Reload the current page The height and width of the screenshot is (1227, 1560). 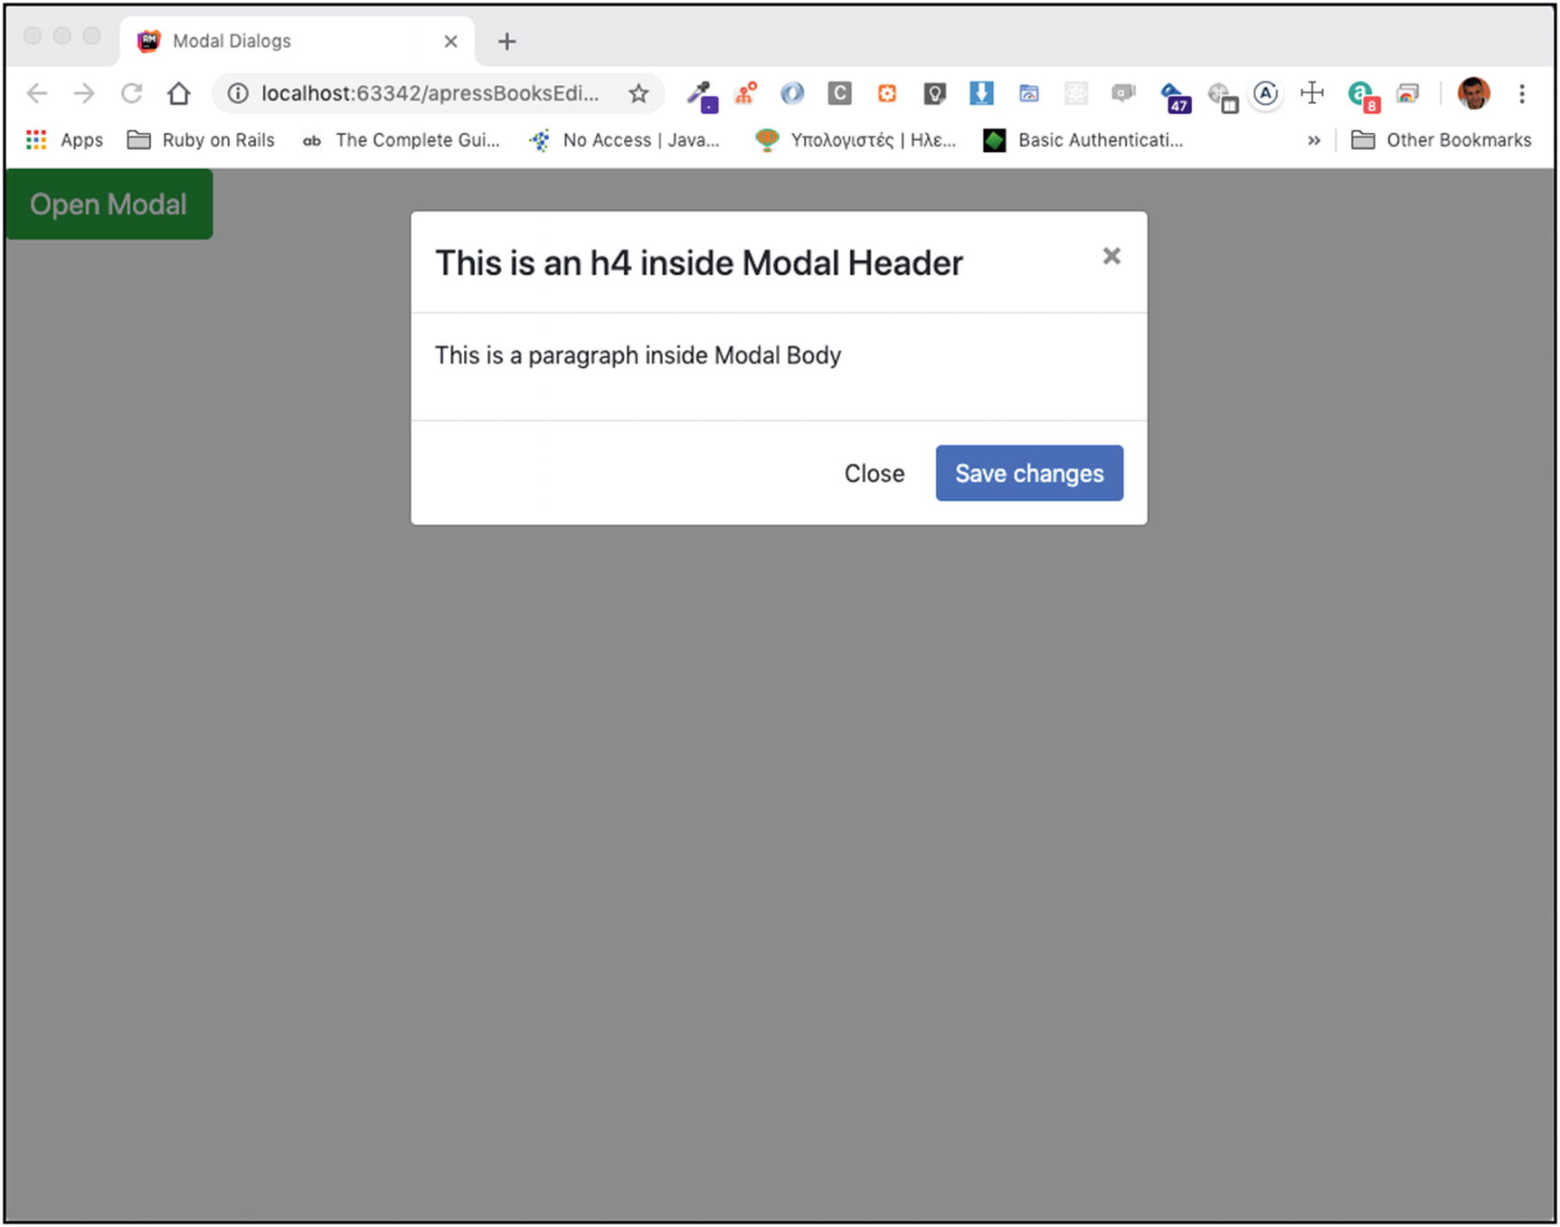(x=132, y=93)
